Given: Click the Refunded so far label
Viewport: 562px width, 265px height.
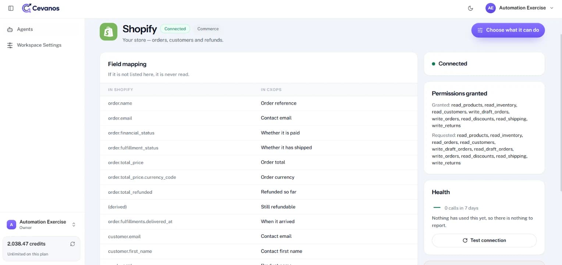Looking at the screenshot, I should [278, 192].
